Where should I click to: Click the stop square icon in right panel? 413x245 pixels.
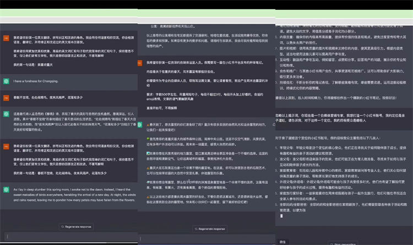pyautogui.click(x=330, y=243)
